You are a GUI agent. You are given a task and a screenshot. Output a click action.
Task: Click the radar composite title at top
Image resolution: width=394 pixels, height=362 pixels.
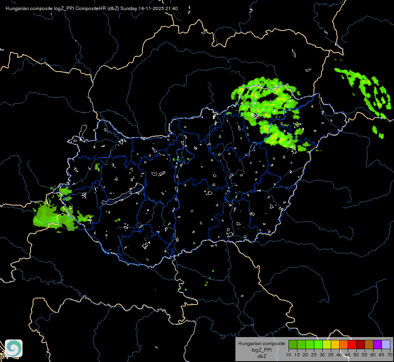(92, 8)
